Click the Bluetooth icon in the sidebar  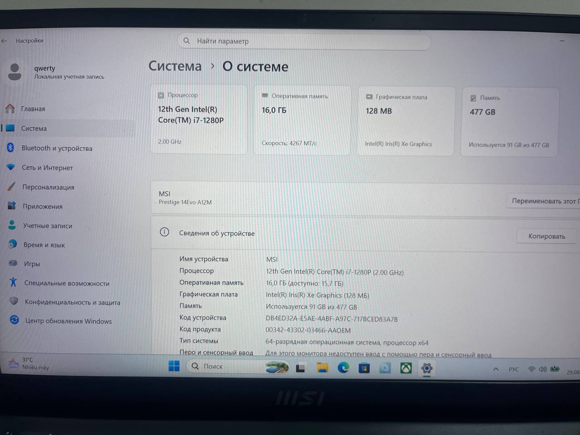[x=10, y=148]
